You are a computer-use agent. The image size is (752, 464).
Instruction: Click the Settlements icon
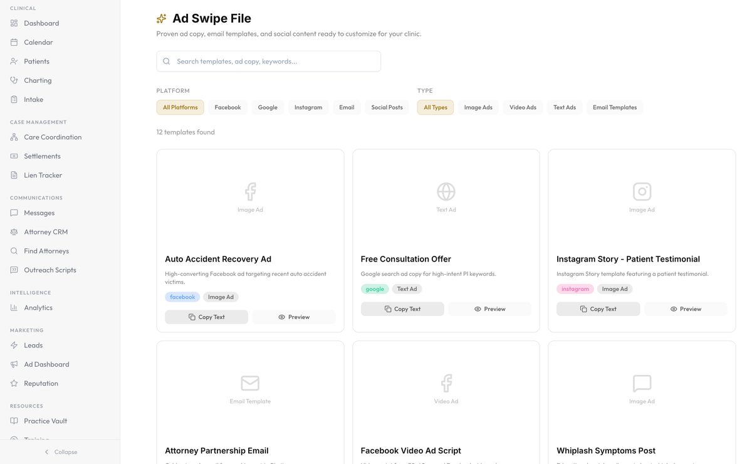14,156
